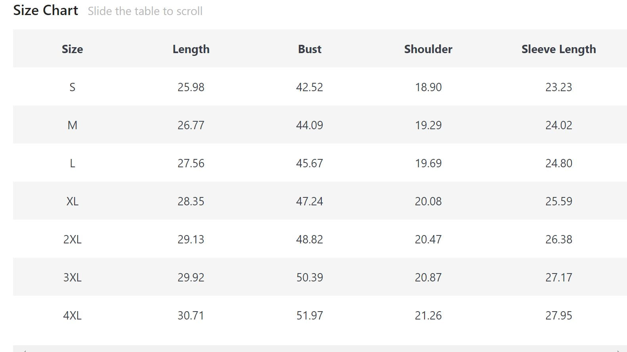Click the 42.52 bust value for S
Image resolution: width=627 pixels, height=352 pixels.
310,87
